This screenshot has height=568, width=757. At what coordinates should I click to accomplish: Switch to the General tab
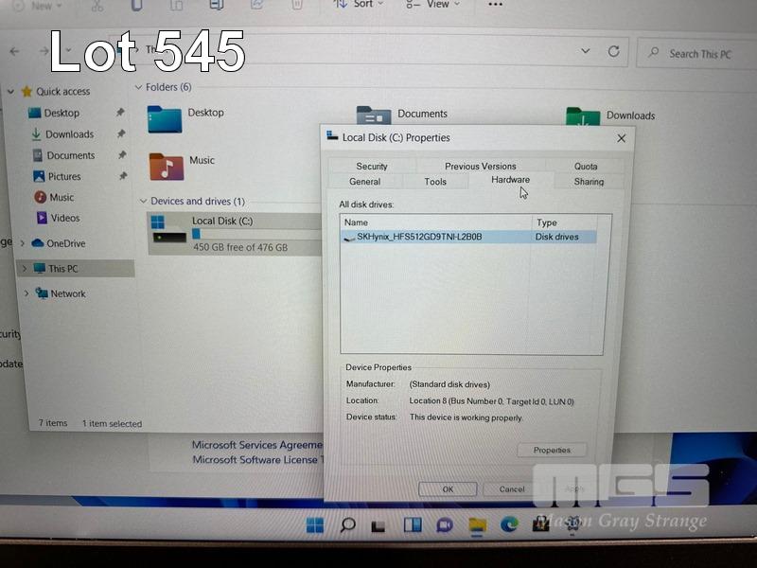(364, 182)
